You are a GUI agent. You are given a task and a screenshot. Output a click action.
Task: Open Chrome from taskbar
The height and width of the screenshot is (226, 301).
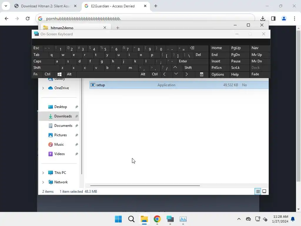coord(157,219)
